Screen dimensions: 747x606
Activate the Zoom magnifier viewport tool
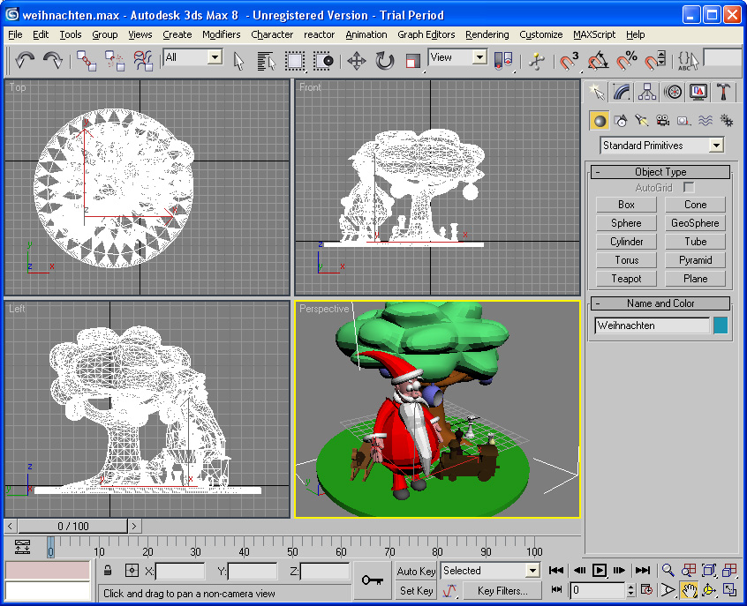[668, 571]
